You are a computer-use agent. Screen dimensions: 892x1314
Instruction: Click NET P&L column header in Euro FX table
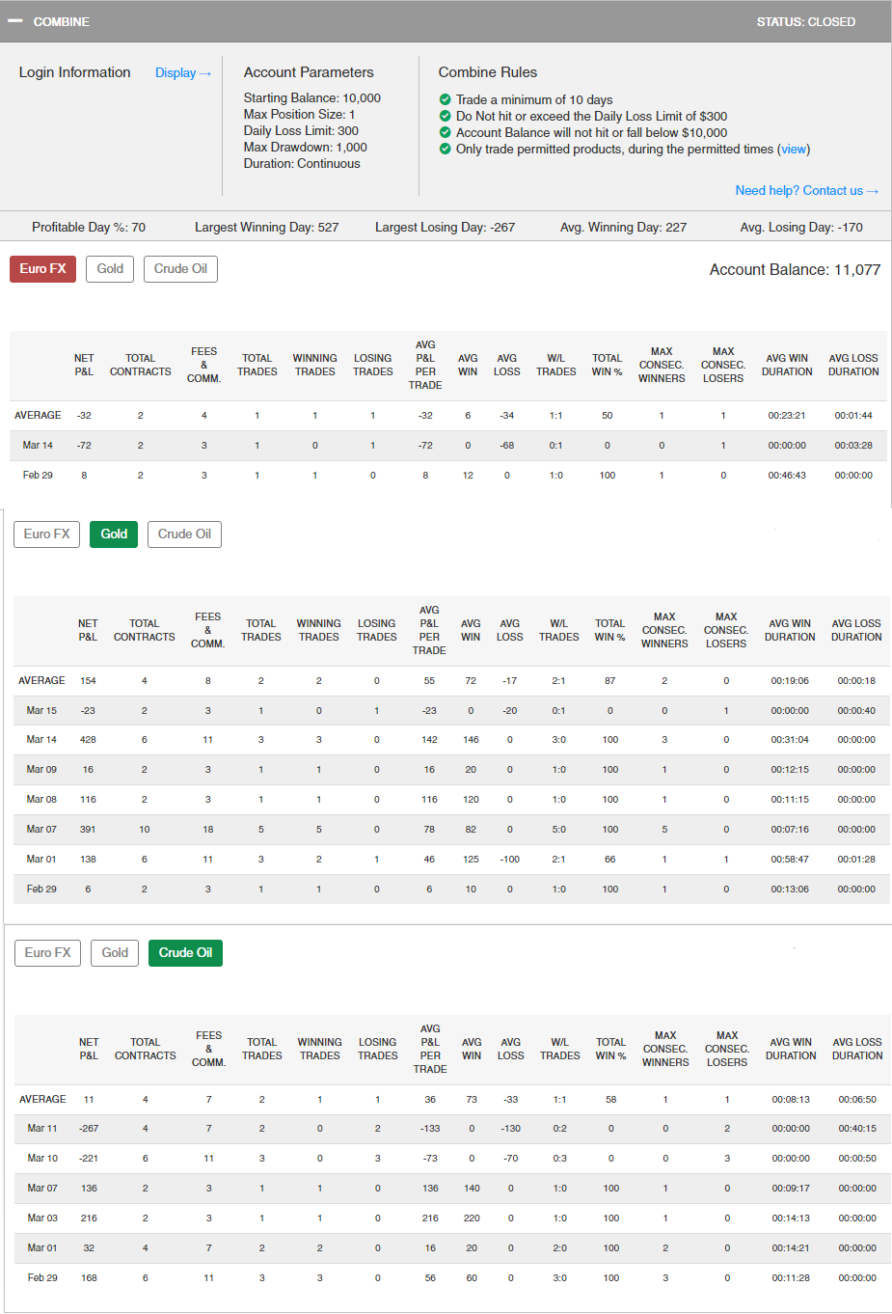84,365
